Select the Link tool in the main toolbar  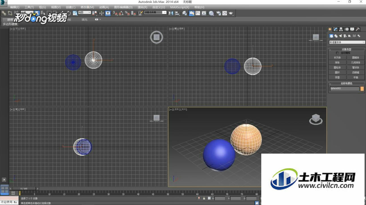(x=4, y=13)
